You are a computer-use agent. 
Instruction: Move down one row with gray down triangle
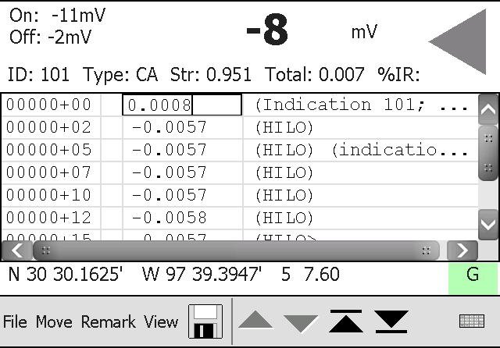point(301,324)
